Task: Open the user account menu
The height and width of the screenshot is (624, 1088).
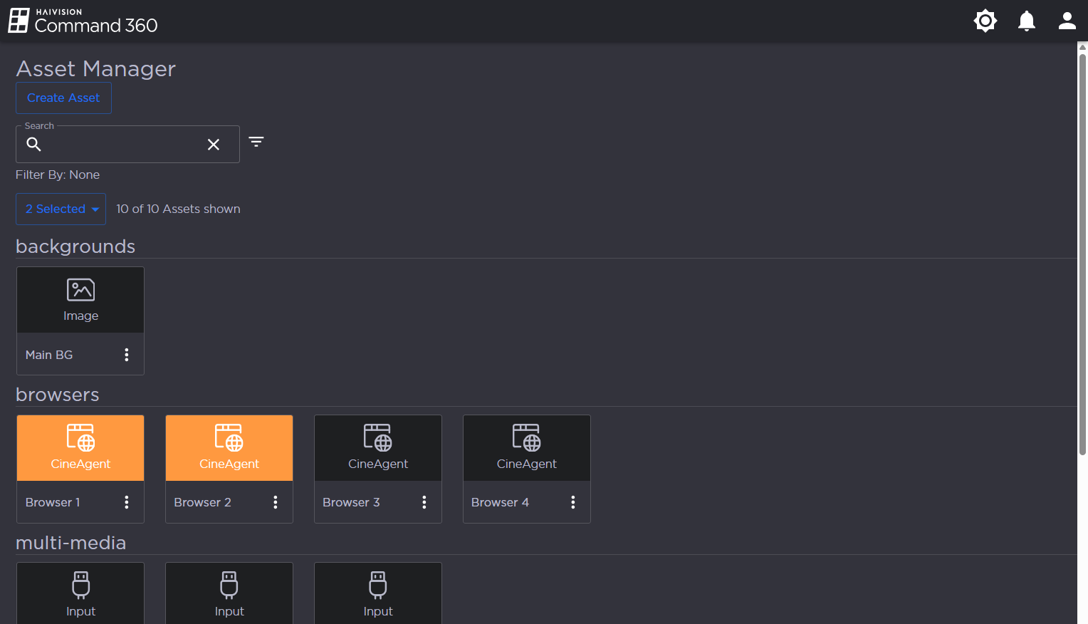Action: point(1067,21)
